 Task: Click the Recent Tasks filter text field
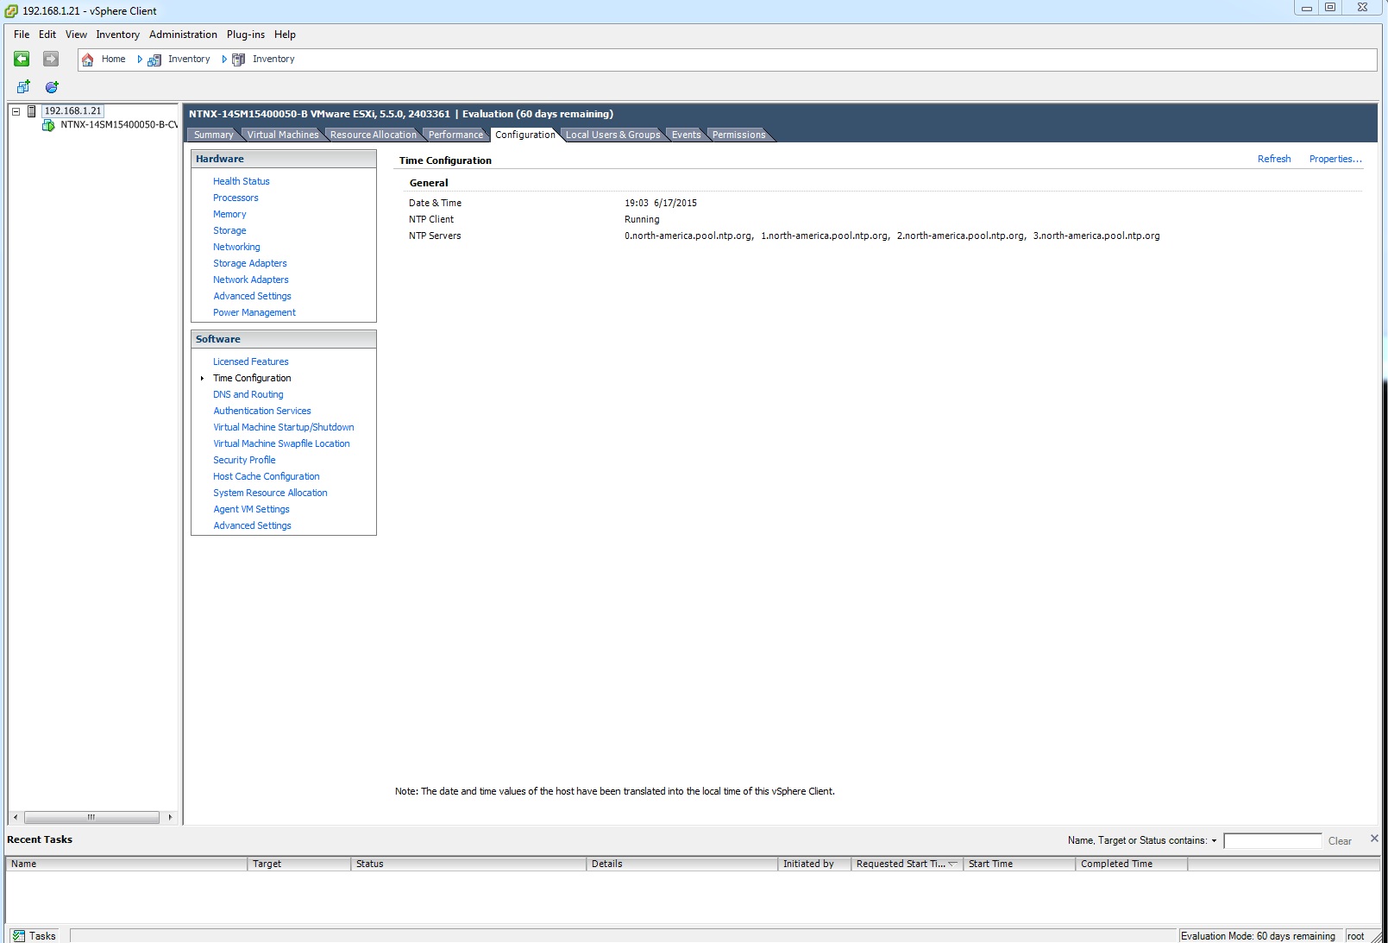coord(1272,840)
